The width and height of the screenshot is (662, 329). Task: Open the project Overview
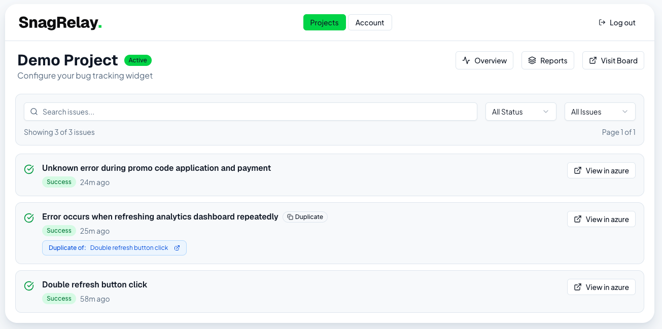[x=484, y=60]
